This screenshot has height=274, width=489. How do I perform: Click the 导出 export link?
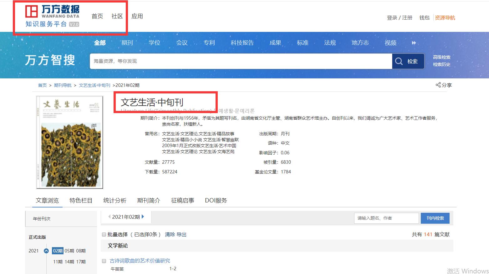182,234
